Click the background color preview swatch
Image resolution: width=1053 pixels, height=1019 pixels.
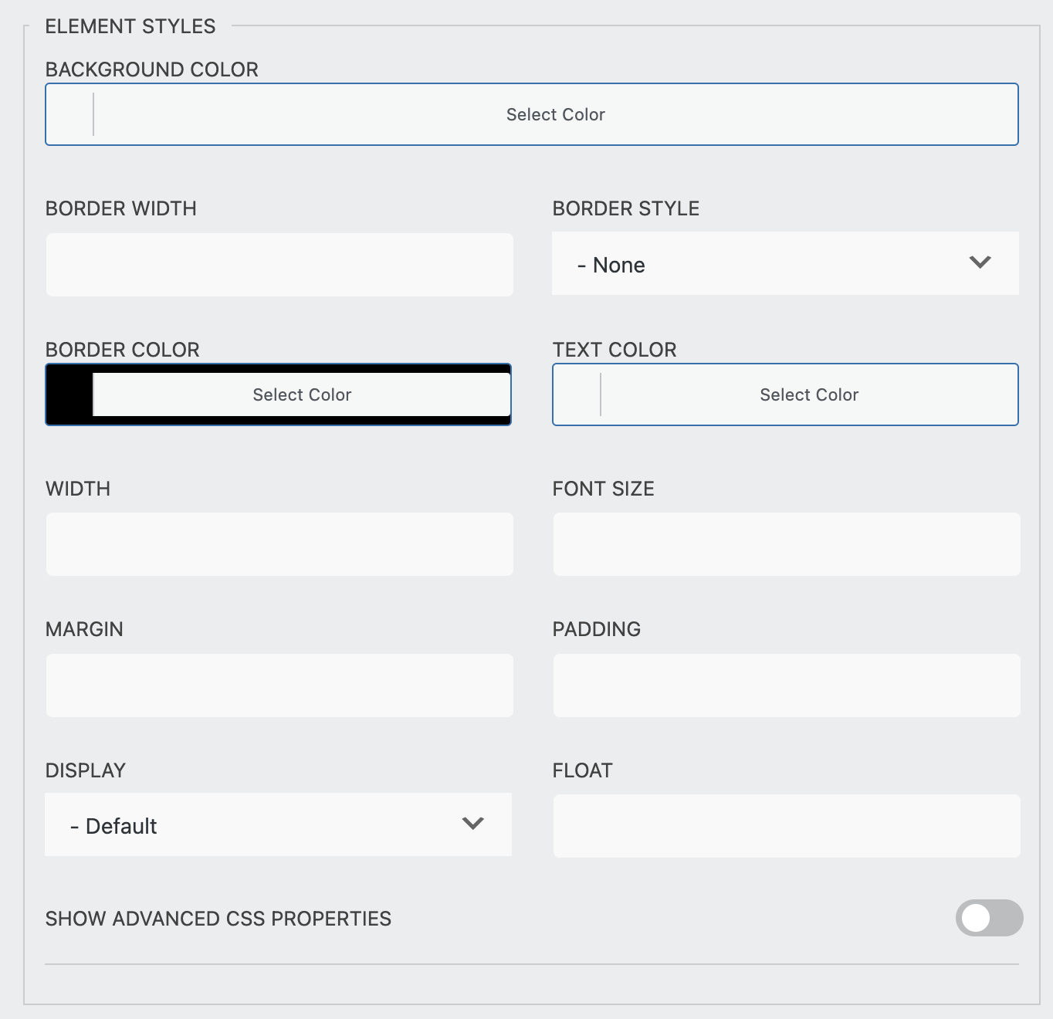tap(69, 114)
